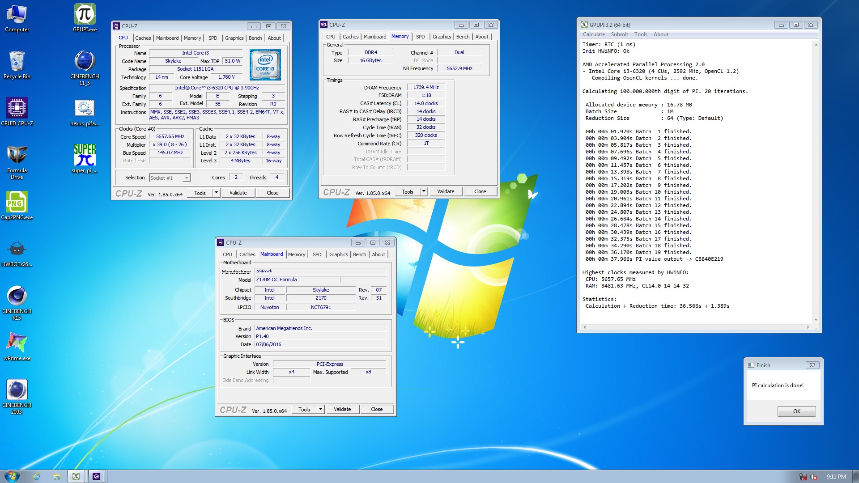The image size is (859, 483).
Task: Launch GPUPI.exe desktop icon
Action: 85,18
